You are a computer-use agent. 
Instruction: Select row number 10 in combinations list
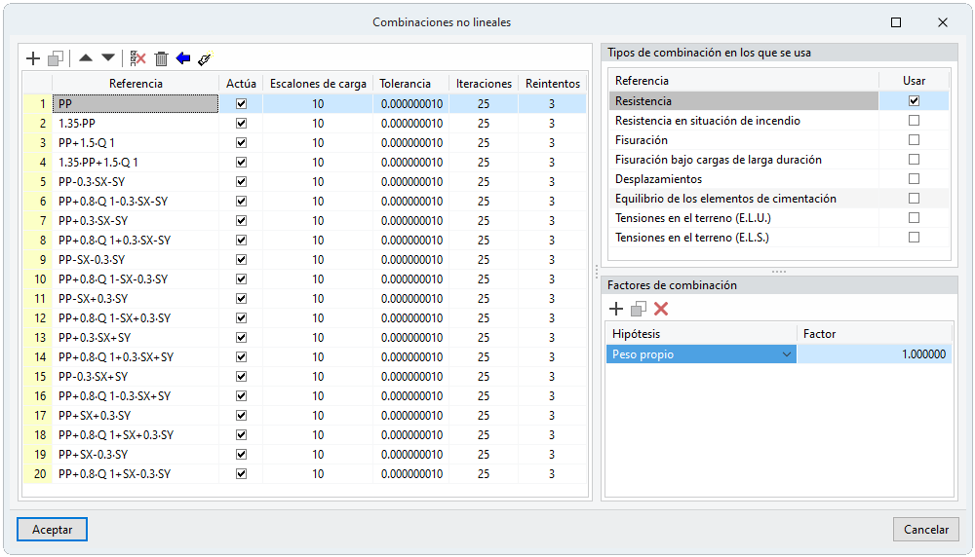click(x=38, y=278)
